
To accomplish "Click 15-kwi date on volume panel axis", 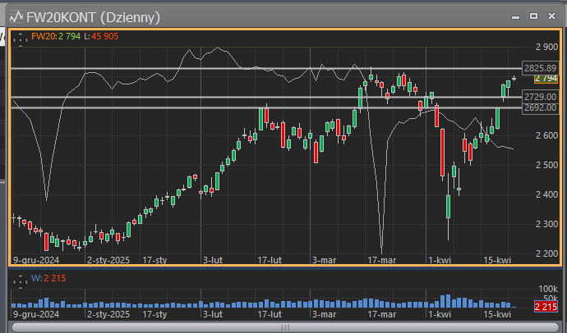I will tap(497, 314).
